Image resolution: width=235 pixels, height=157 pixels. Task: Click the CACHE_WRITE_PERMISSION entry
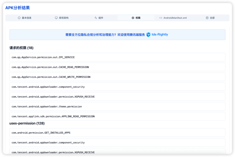coord(117,77)
